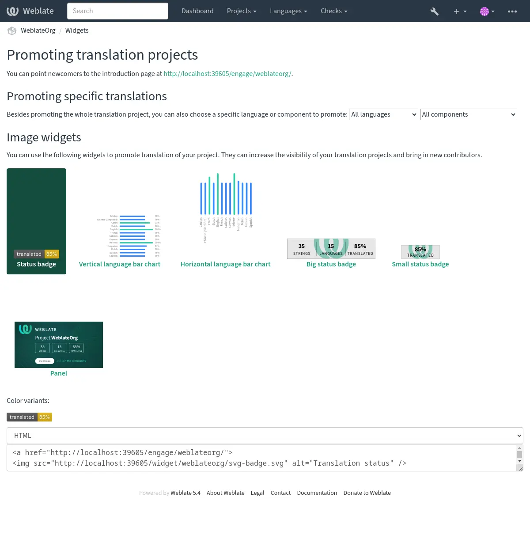Click the WeblateOrg project cube icon
This screenshot has width=530, height=558.
click(x=12, y=30)
